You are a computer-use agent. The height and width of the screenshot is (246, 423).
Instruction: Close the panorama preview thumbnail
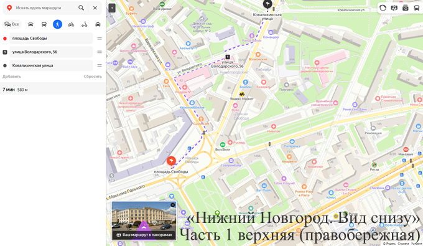(173, 205)
